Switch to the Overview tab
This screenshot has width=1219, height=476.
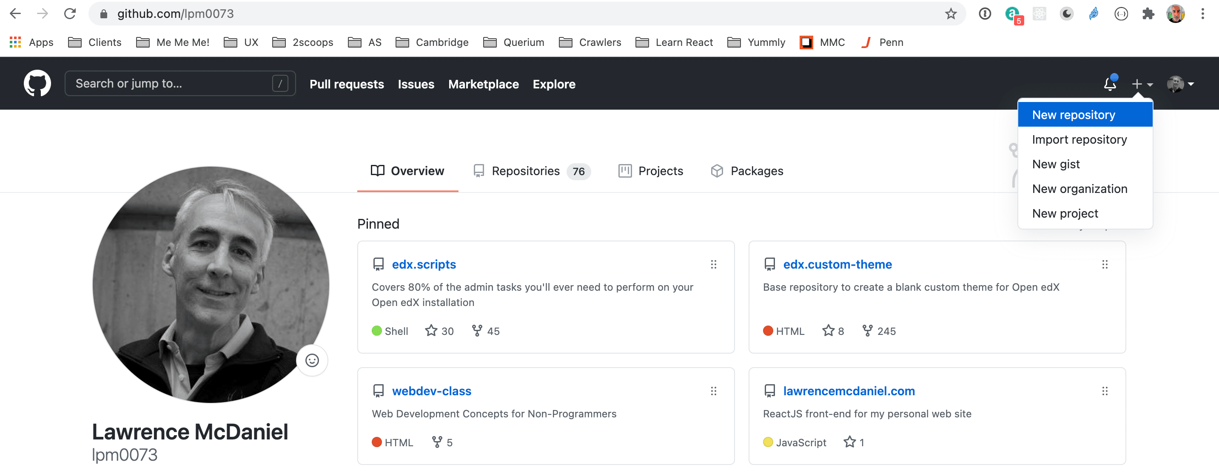[407, 171]
